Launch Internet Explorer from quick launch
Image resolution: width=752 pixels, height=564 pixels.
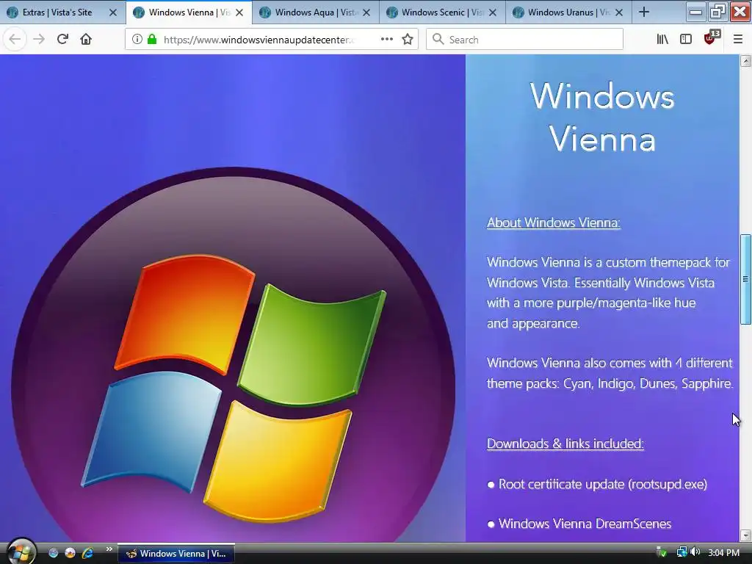[87, 553]
